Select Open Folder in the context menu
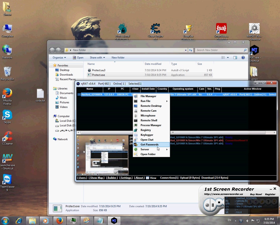 pos(148,154)
